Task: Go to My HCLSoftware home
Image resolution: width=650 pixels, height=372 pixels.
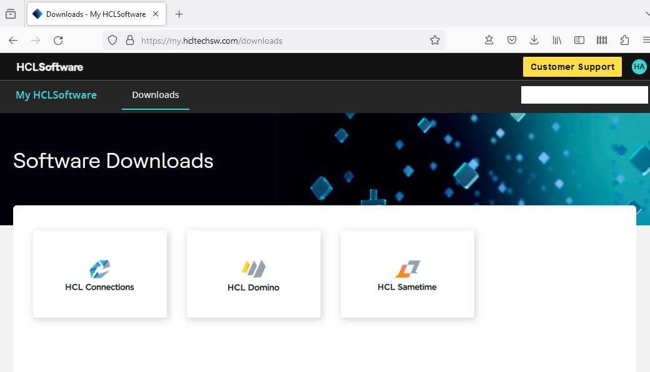Action: tap(56, 95)
